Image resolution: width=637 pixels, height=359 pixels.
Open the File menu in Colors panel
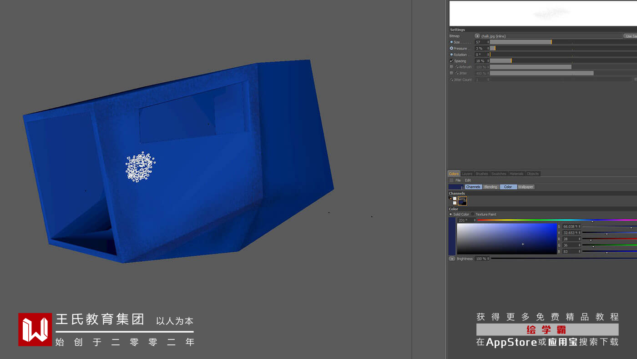(x=458, y=180)
